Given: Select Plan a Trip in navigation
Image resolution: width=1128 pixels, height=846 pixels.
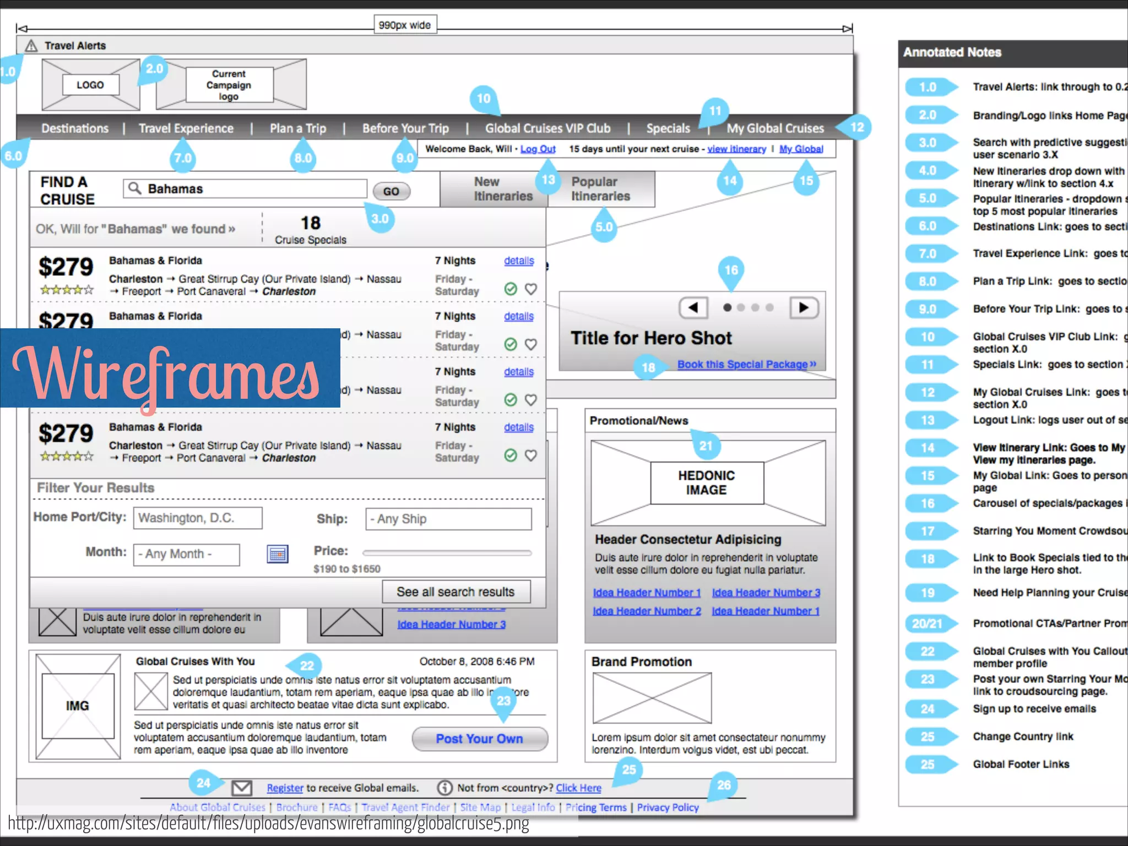Looking at the screenshot, I should coord(298,128).
